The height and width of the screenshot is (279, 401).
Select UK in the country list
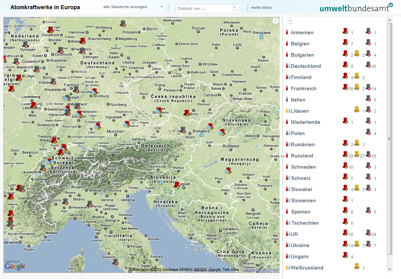[294, 234]
